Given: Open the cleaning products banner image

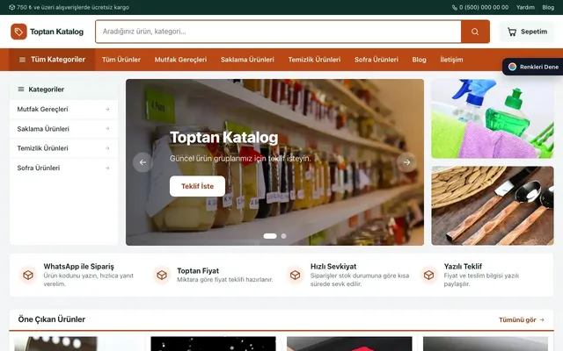Looking at the screenshot, I should (493, 118).
